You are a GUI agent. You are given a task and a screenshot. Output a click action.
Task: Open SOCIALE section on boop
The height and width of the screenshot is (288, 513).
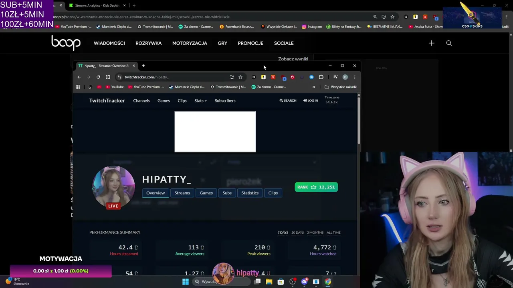click(x=284, y=43)
